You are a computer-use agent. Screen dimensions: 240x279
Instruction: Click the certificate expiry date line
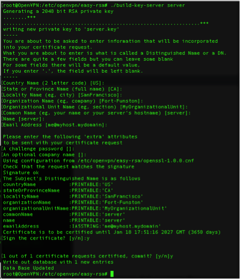112,232
